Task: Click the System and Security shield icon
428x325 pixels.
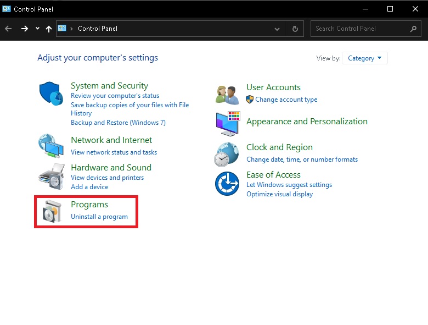Action: pos(52,93)
